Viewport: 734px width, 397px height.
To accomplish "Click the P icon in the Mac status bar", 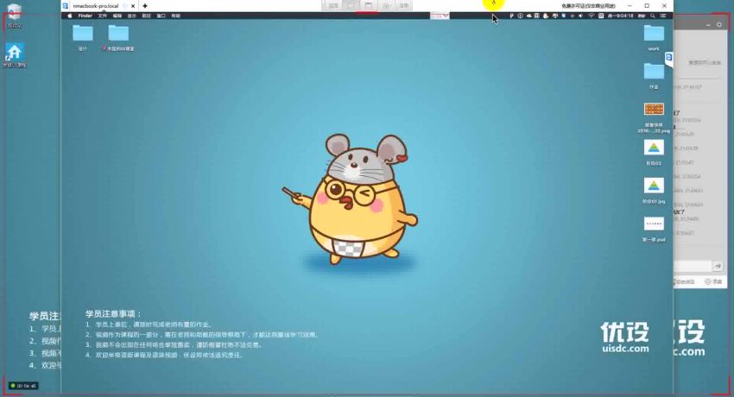I will [x=512, y=16].
